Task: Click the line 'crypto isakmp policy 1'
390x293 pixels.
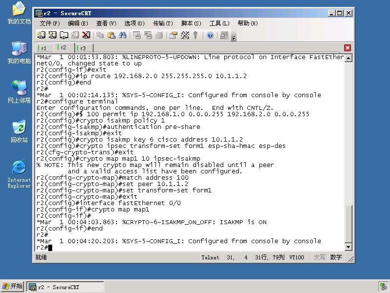Action: tap(101, 121)
